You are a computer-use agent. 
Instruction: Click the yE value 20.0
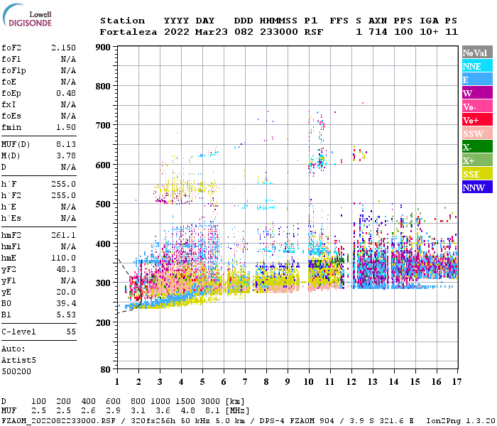coord(66,293)
